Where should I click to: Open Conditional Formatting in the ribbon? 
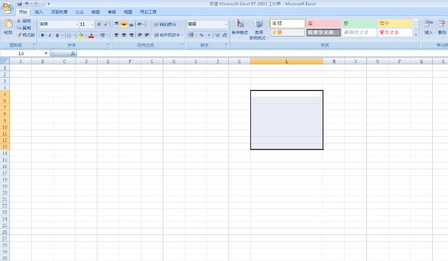(x=240, y=27)
